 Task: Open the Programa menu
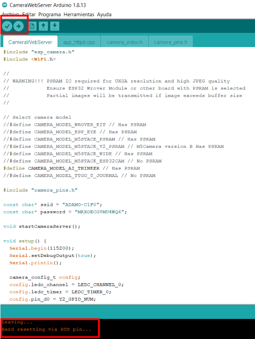point(49,14)
